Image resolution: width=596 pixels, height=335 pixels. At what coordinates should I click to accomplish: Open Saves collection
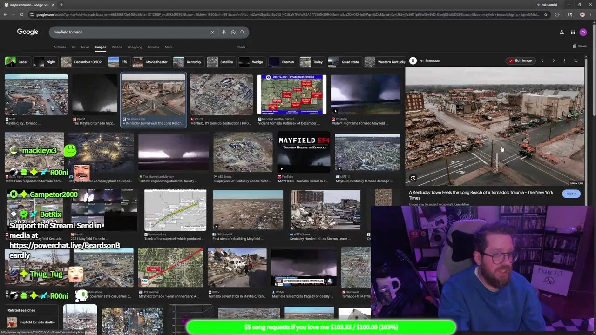tap(580, 46)
